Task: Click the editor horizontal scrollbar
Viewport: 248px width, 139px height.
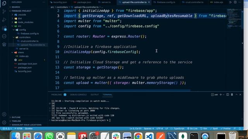Action: coord(127,90)
